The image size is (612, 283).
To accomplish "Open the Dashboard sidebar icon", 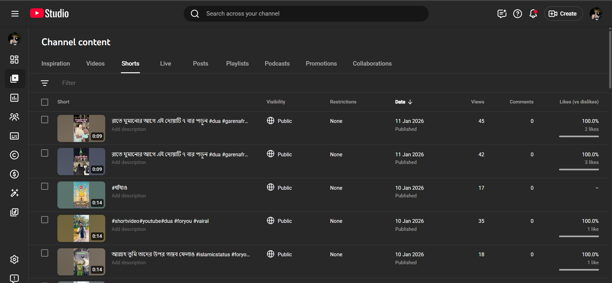I will click(x=14, y=60).
